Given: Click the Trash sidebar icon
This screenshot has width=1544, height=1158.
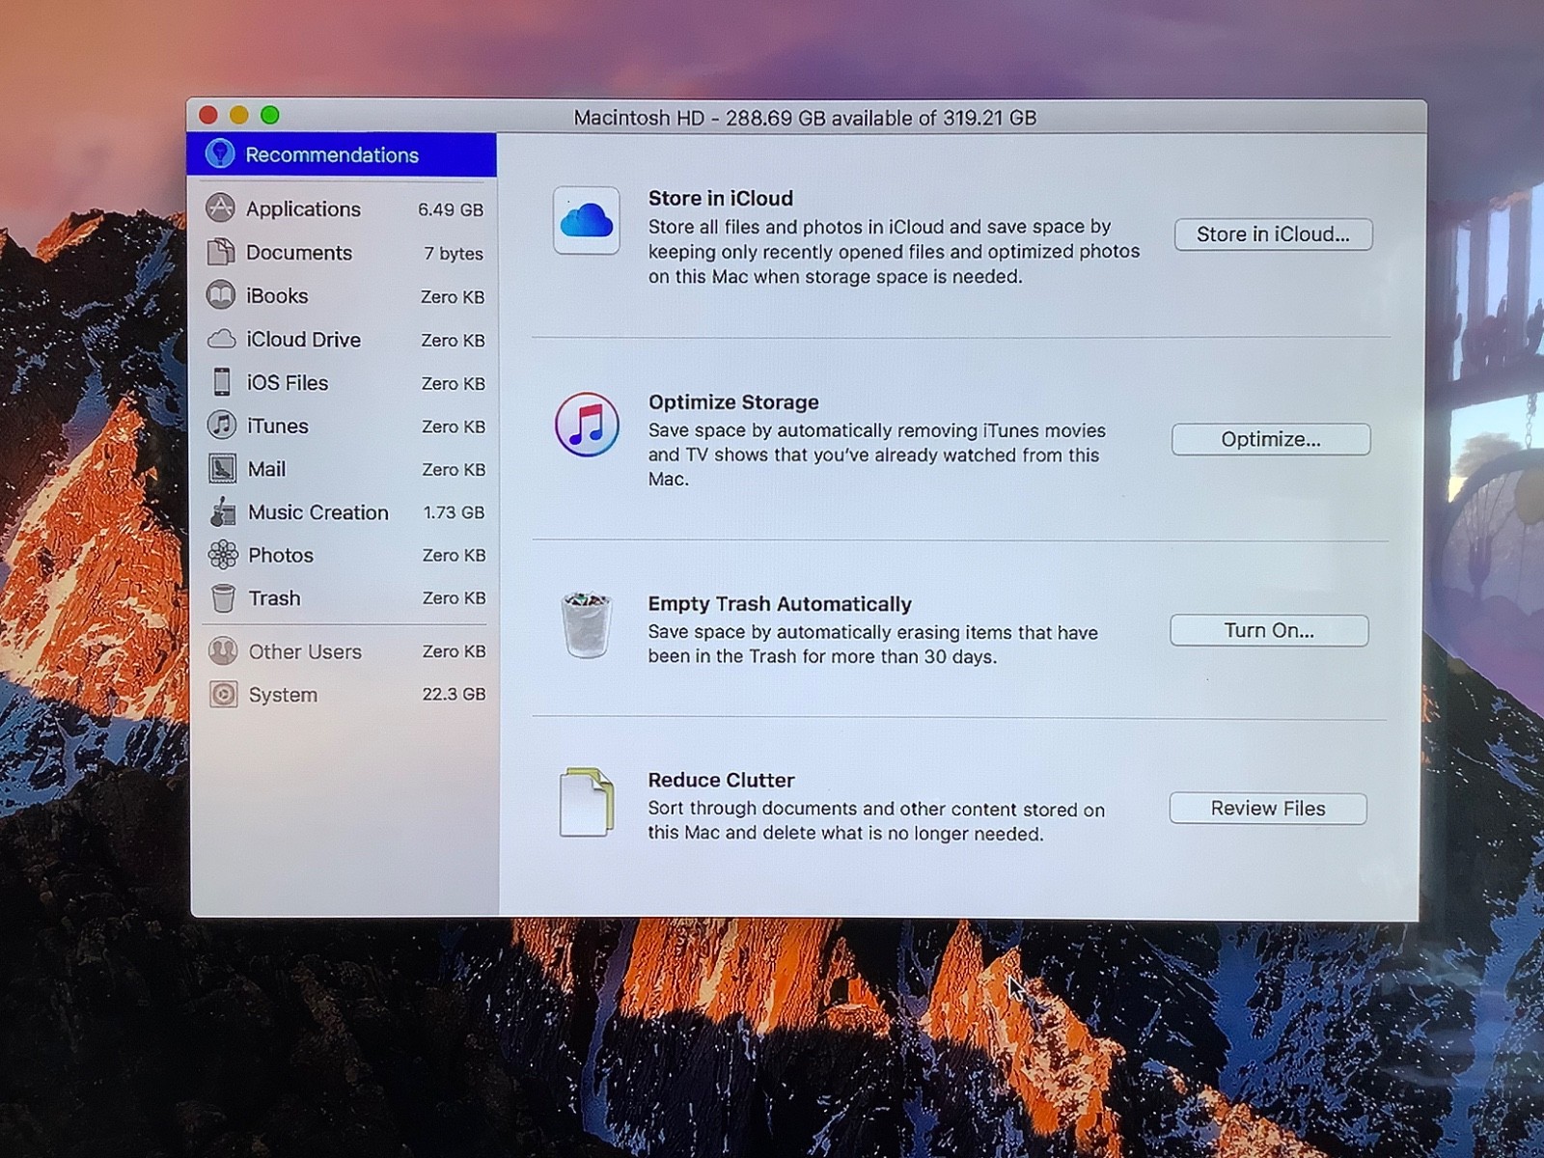Looking at the screenshot, I should (x=223, y=598).
